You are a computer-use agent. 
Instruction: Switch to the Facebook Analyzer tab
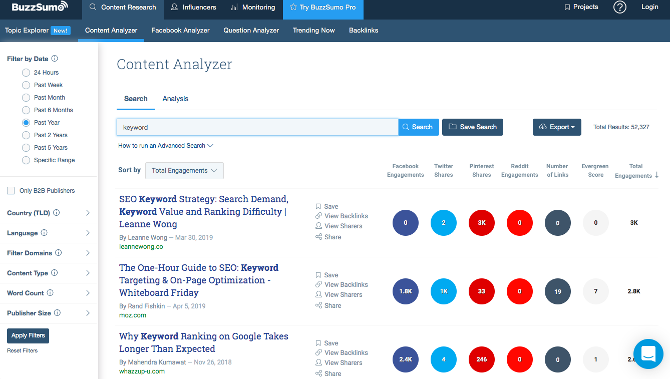pos(180,31)
